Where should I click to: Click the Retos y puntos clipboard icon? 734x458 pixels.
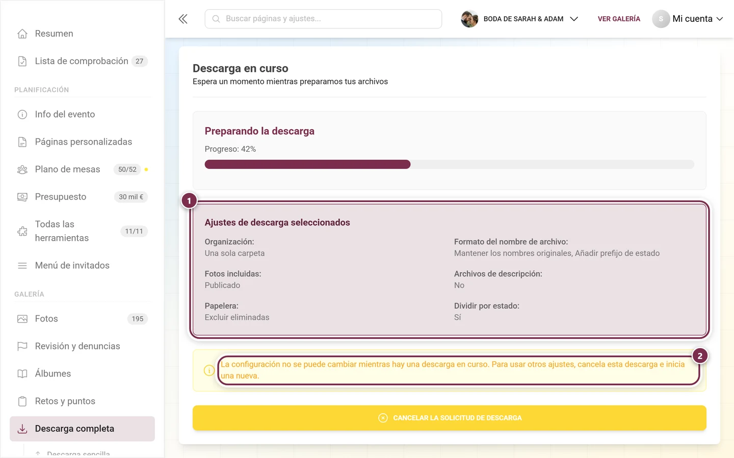[x=22, y=402]
